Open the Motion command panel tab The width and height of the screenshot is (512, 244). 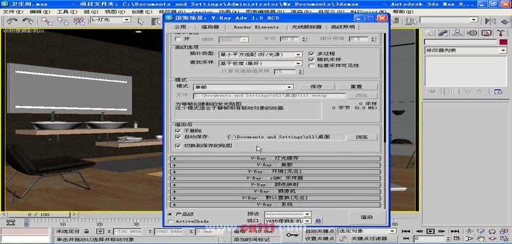tap(472, 33)
